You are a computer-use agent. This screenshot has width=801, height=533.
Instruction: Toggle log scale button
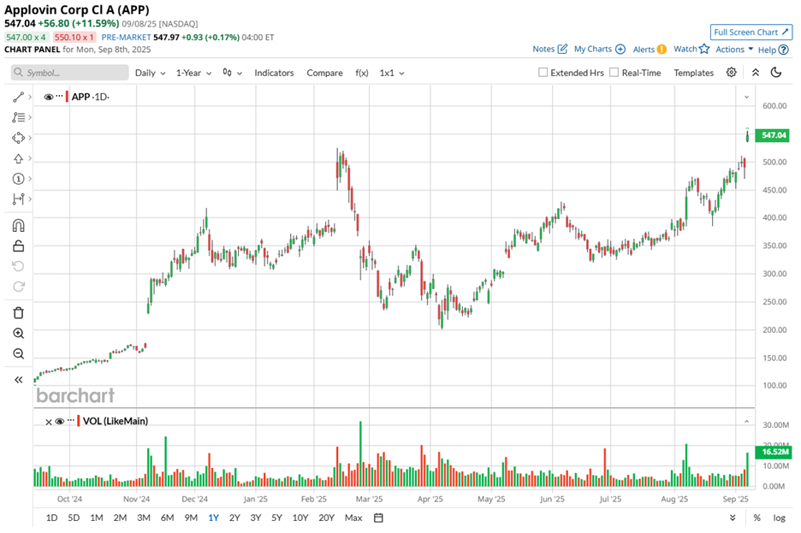779,518
